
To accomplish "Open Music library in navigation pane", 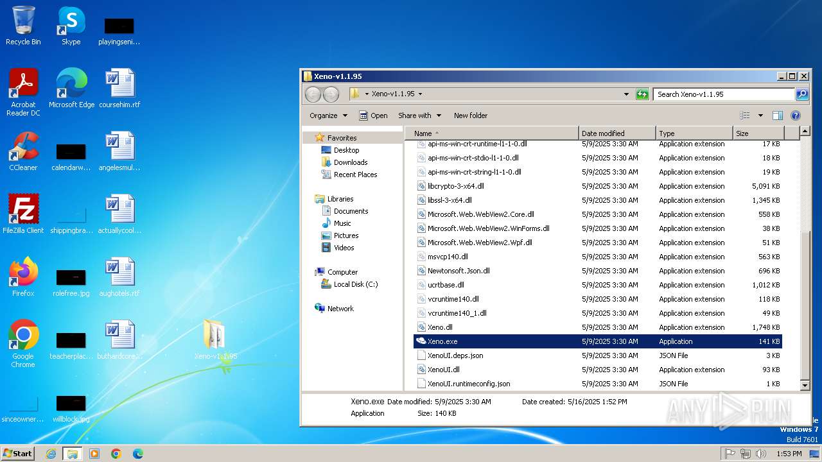I will 342,223.
